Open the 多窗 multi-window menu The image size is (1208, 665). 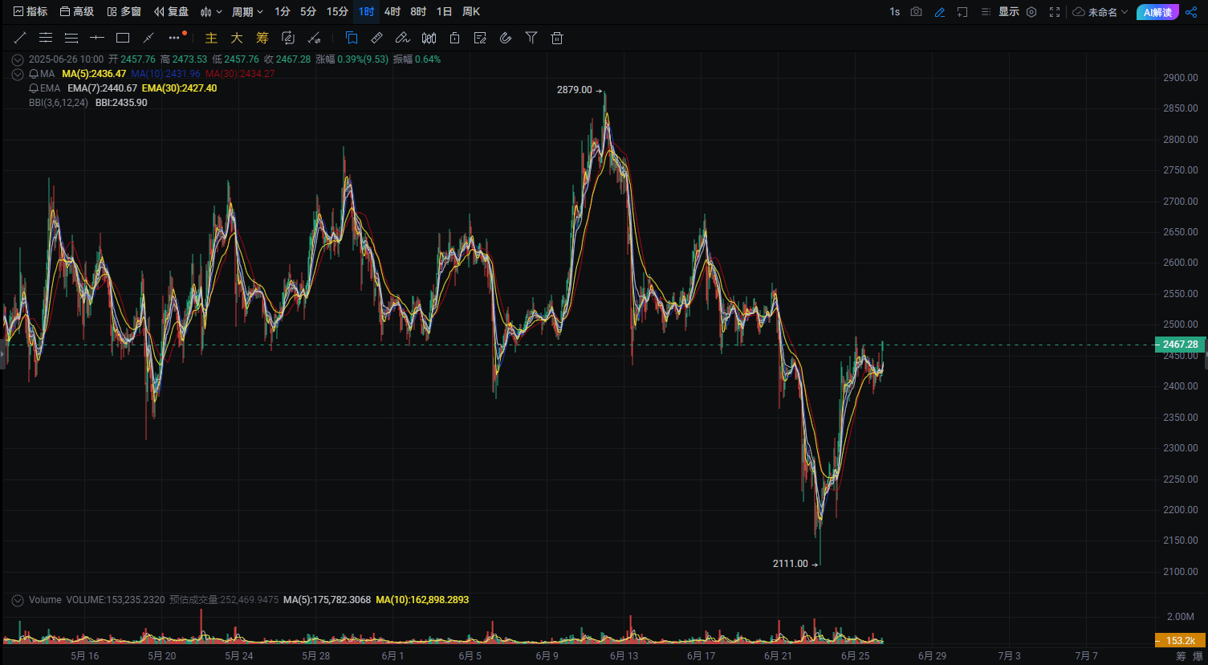coord(124,12)
